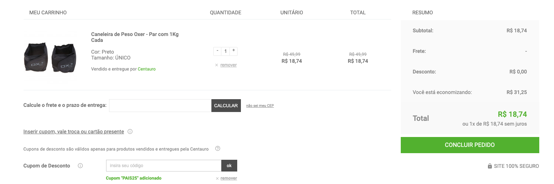The width and height of the screenshot is (554, 184).
Task: Click the coupon 'ok' button
Action: pos(229,166)
